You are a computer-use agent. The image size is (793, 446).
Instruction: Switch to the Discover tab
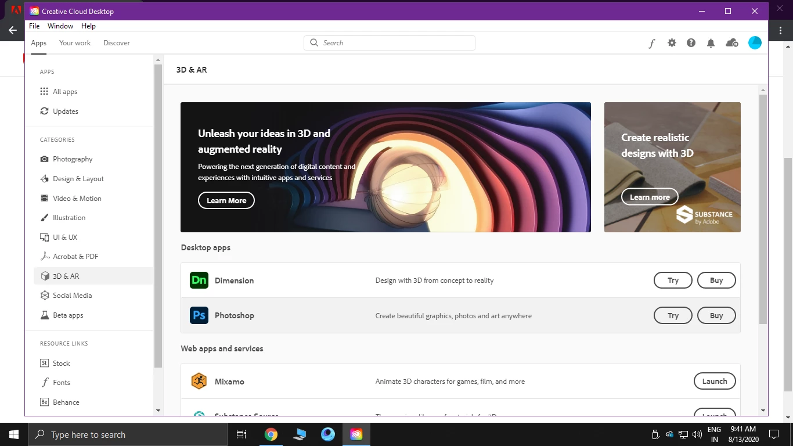(117, 43)
